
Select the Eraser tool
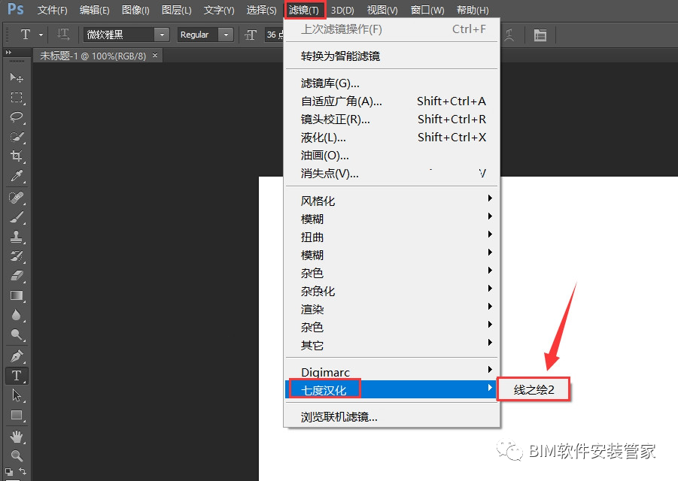[17, 276]
